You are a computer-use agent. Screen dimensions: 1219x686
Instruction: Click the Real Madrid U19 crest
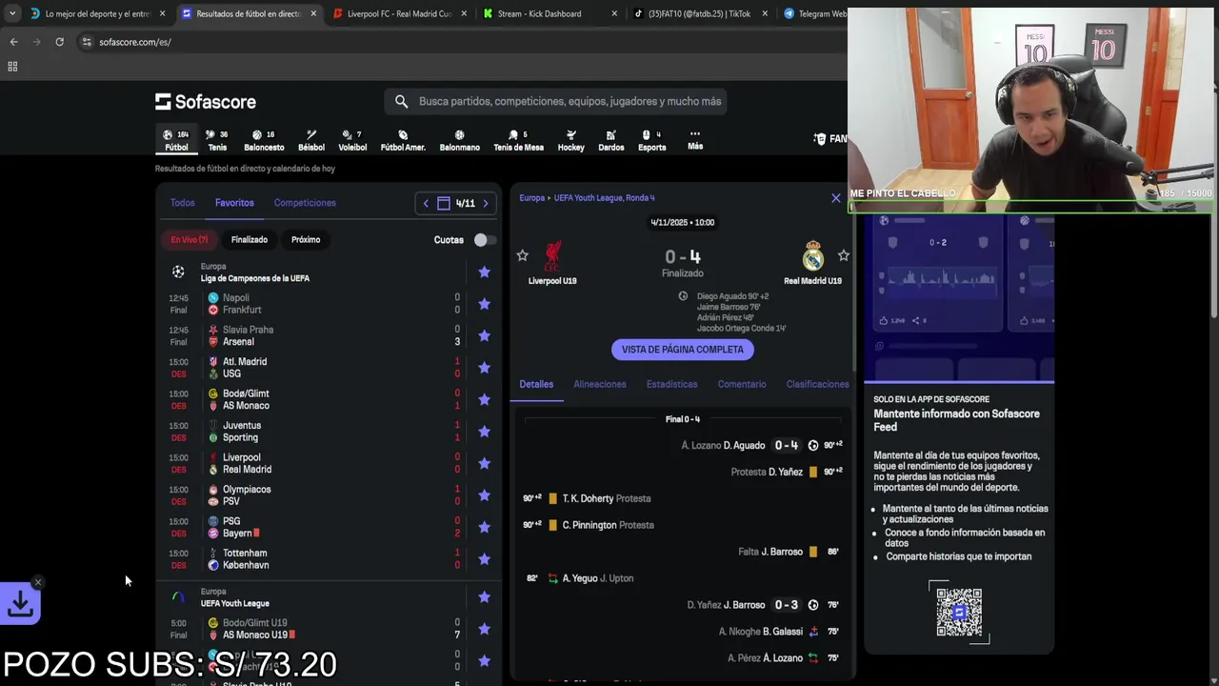point(812,255)
